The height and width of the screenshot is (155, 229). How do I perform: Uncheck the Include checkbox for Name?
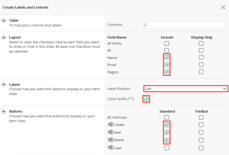[x=166, y=58]
